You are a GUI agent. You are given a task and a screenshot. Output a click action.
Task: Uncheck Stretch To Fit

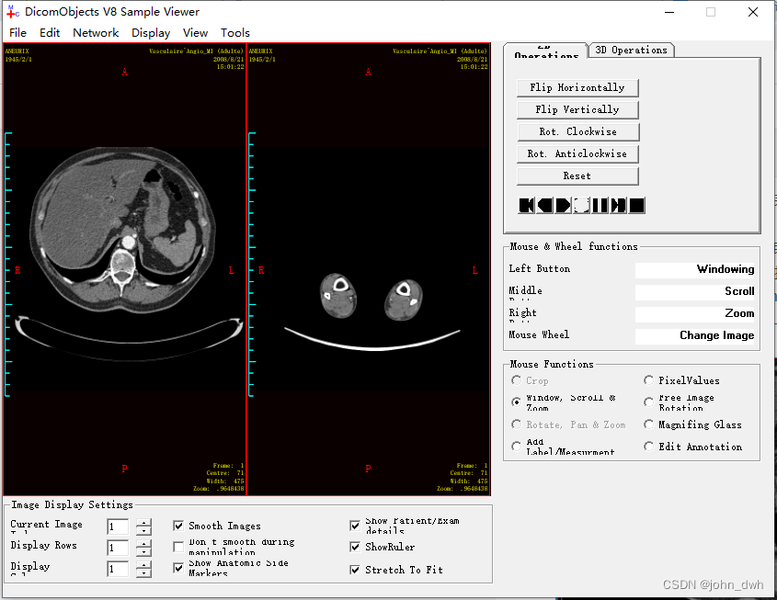pos(355,569)
